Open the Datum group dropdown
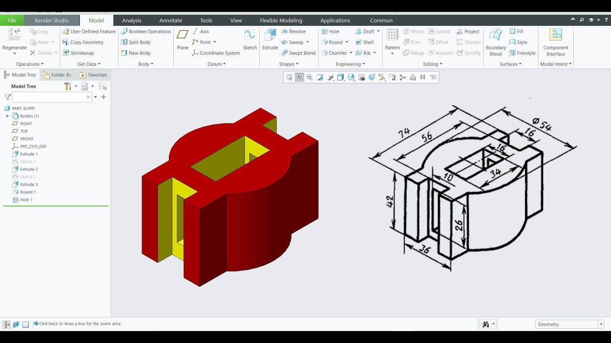This screenshot has width=611, height=343. coord(217,64)
